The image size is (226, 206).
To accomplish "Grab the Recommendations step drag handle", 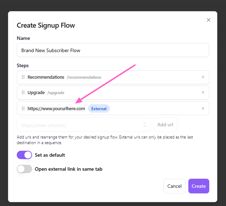I will 23,77.
